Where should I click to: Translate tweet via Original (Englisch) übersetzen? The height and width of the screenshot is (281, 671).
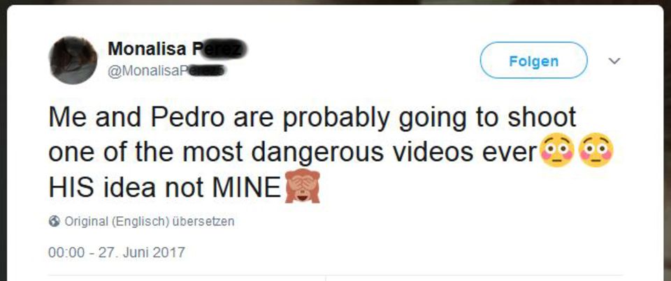150,222
